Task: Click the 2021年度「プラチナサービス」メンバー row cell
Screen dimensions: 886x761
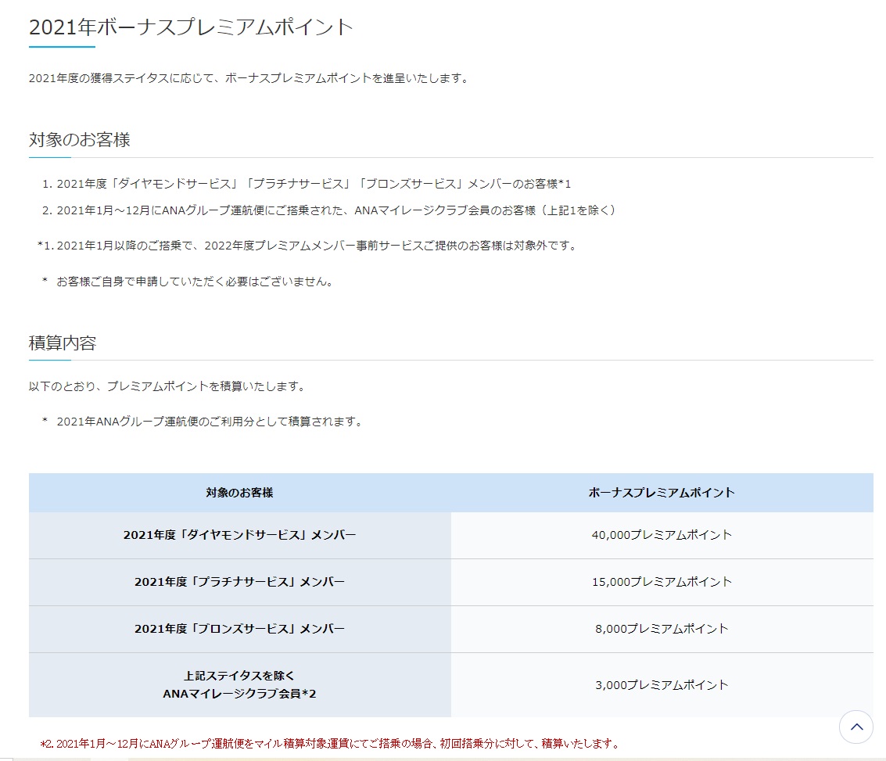Action: pyautogui.click(x=239, y=582)
